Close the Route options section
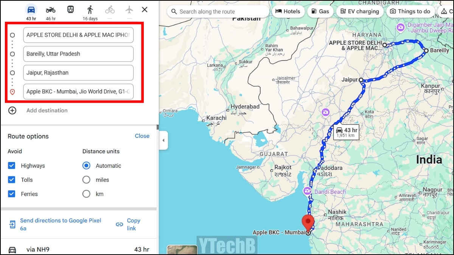This screenshot has width=454, height=255. pos(142,136)
